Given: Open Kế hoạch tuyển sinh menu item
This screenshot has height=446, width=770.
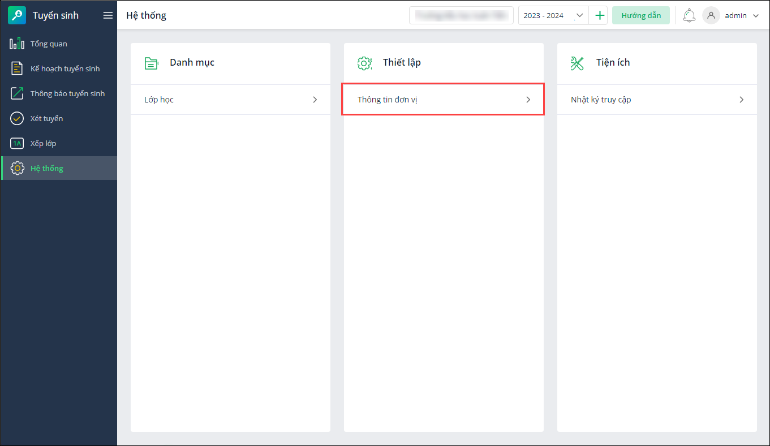Looking at the screenshot, I should tap(65, 68).
